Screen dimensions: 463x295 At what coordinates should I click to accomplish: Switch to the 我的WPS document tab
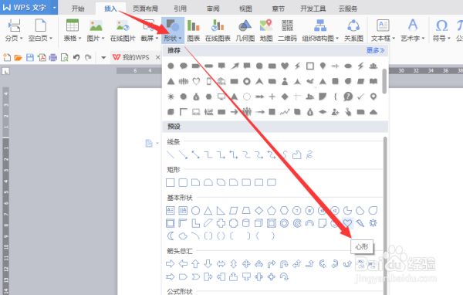tap(131, 57)
